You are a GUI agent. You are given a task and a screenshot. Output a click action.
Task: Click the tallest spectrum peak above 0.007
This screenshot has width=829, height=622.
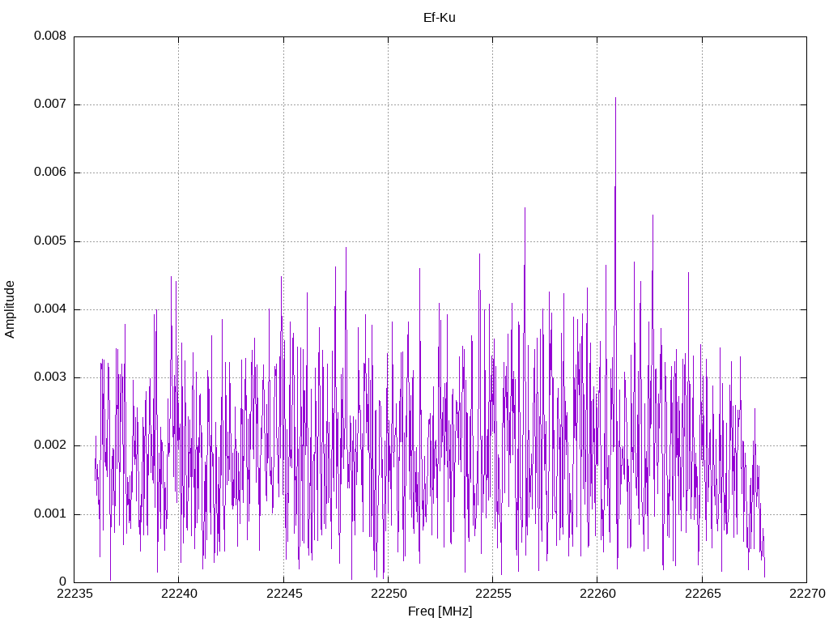pos(615,99)
